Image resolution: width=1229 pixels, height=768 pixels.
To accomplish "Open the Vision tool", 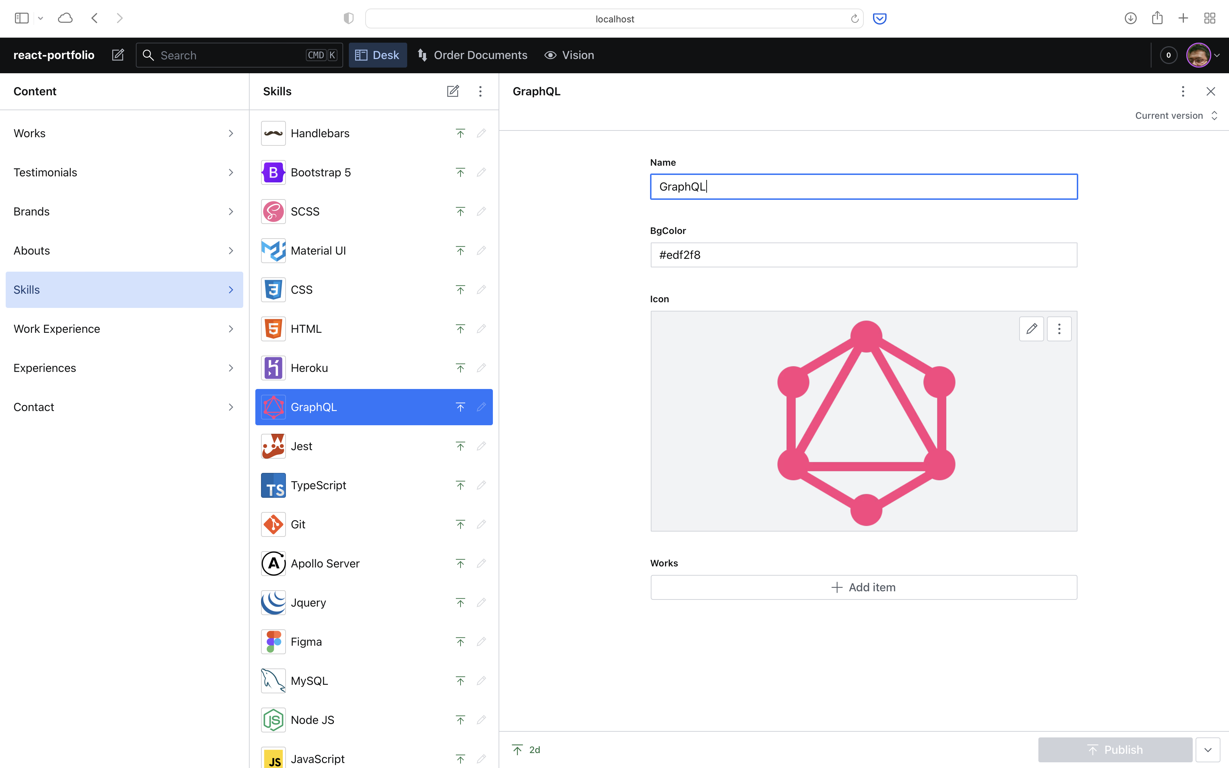I will pyautogui.click(x=569, y=55).
